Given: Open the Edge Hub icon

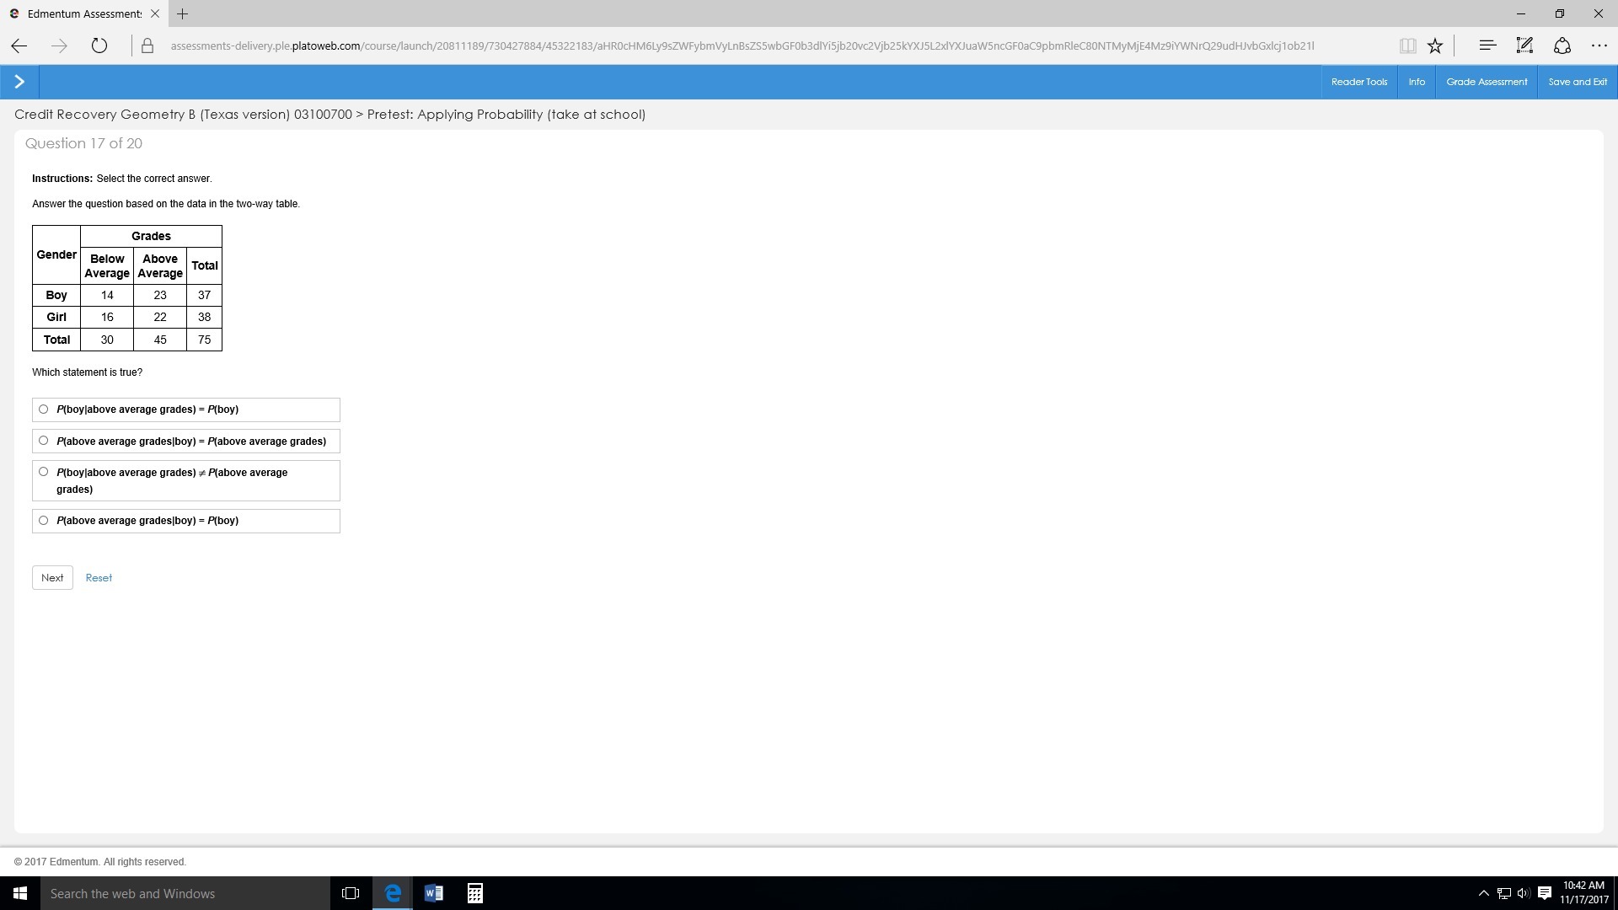Looking at the screenshot, I should pyautogui.click(x=1487, y=45).
